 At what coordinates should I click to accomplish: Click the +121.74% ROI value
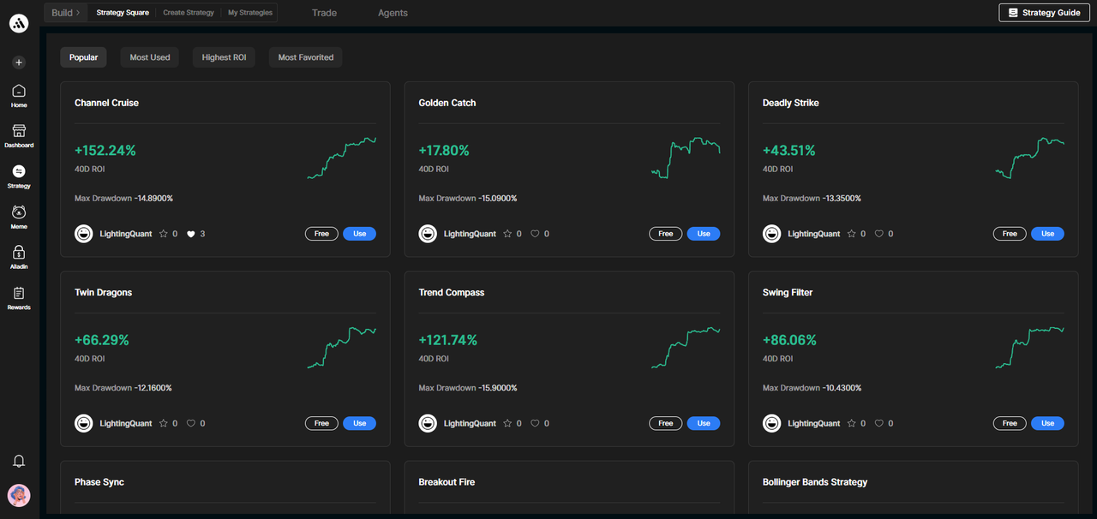447,340
